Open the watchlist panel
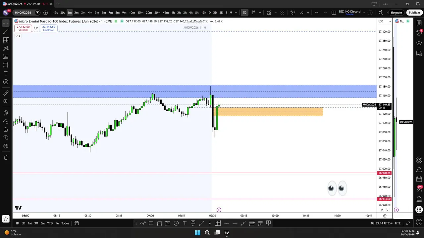This screenshot has width=424, height=238. (419, 23)
